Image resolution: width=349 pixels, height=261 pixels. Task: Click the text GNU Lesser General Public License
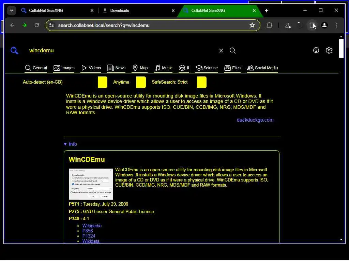point(118,211)
